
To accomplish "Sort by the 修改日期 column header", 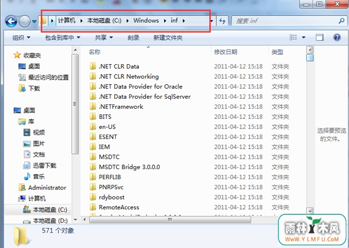I will pos(225,52).
